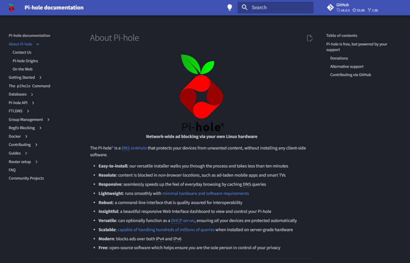
Task: Click the edit this page icon
Action: (x=310, y=38)
